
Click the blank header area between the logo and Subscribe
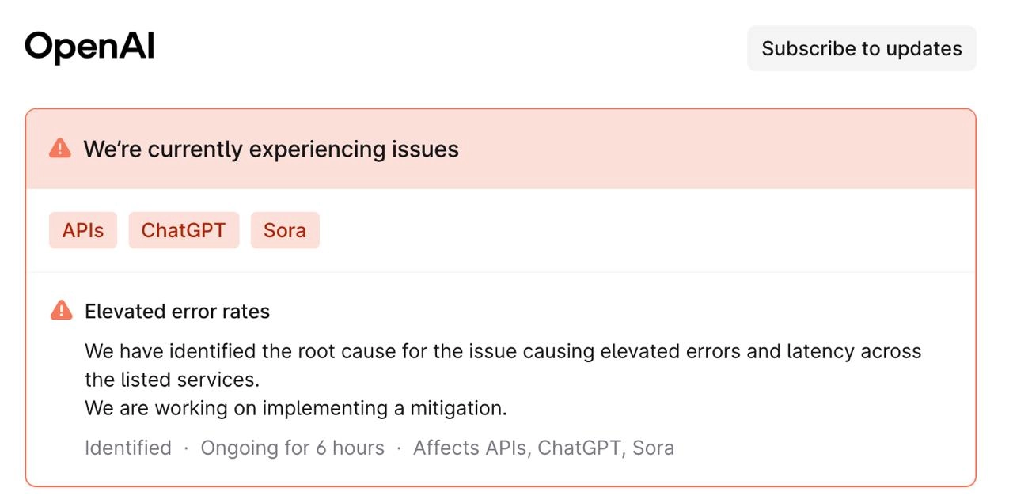click(451, 48)
